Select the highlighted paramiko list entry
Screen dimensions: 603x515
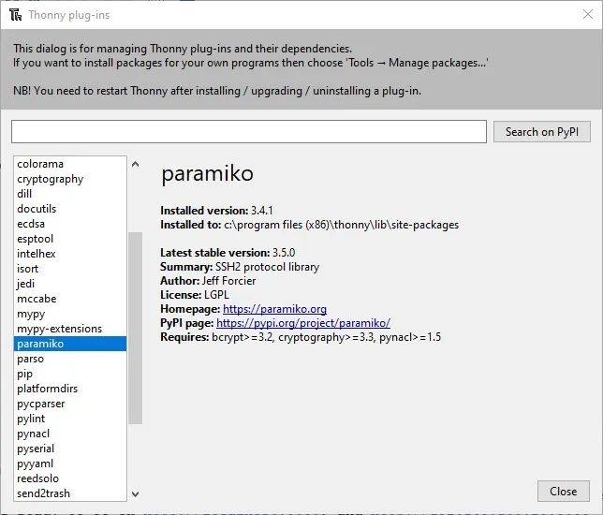70,344
